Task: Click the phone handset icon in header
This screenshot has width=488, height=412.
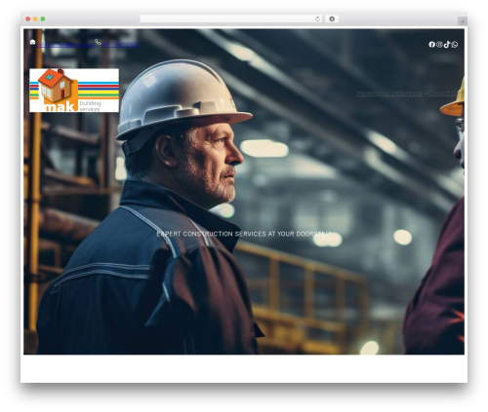Action: [x=98, y=42]
